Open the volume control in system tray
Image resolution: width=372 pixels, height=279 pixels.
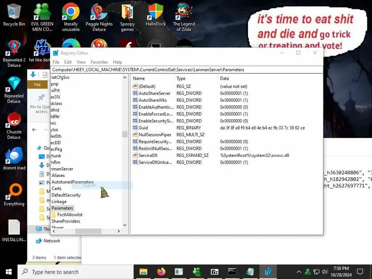[x=324, y=272]
